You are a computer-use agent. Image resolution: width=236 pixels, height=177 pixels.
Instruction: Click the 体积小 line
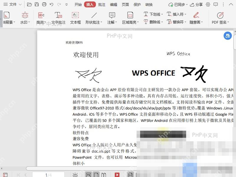78,163
